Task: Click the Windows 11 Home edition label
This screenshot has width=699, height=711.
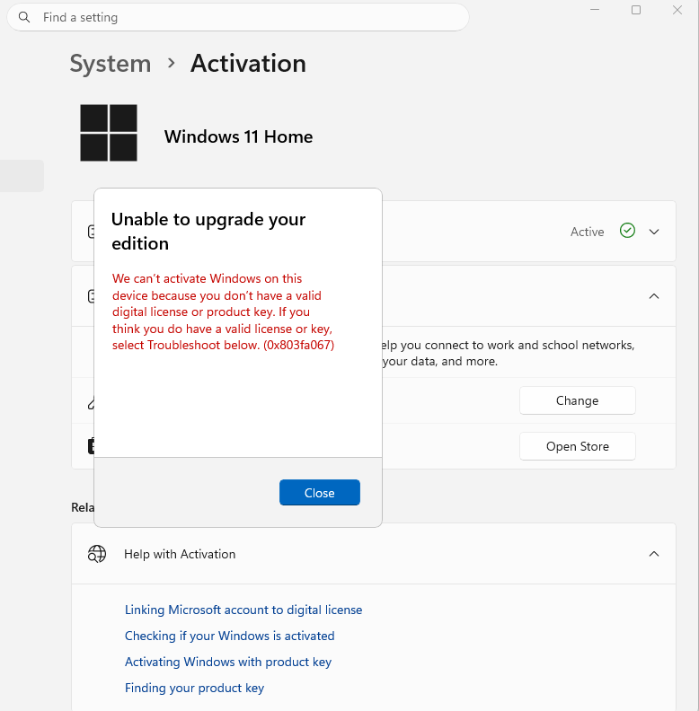Action: pyautogui.click(x=238, y=136)
